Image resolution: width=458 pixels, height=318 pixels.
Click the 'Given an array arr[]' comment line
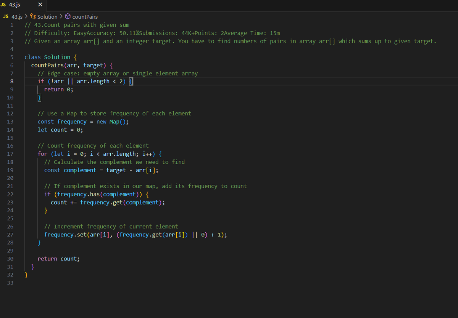pyautogui.click(x=230, y=41)
